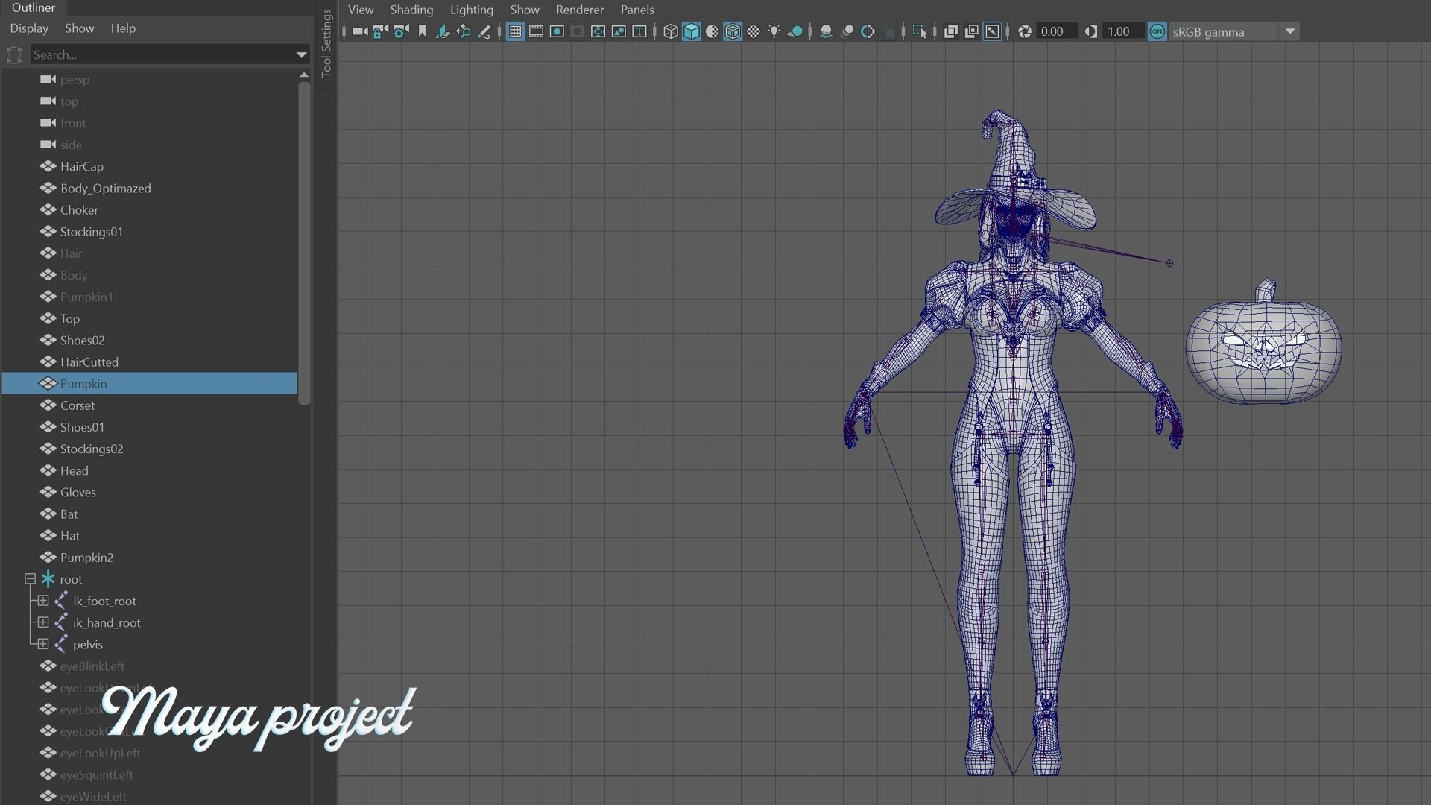The height and width of the screenshot is (805, 1431).
Task: Open the sRGB gamma view transform dropdown
Action: pos(1289,31)
